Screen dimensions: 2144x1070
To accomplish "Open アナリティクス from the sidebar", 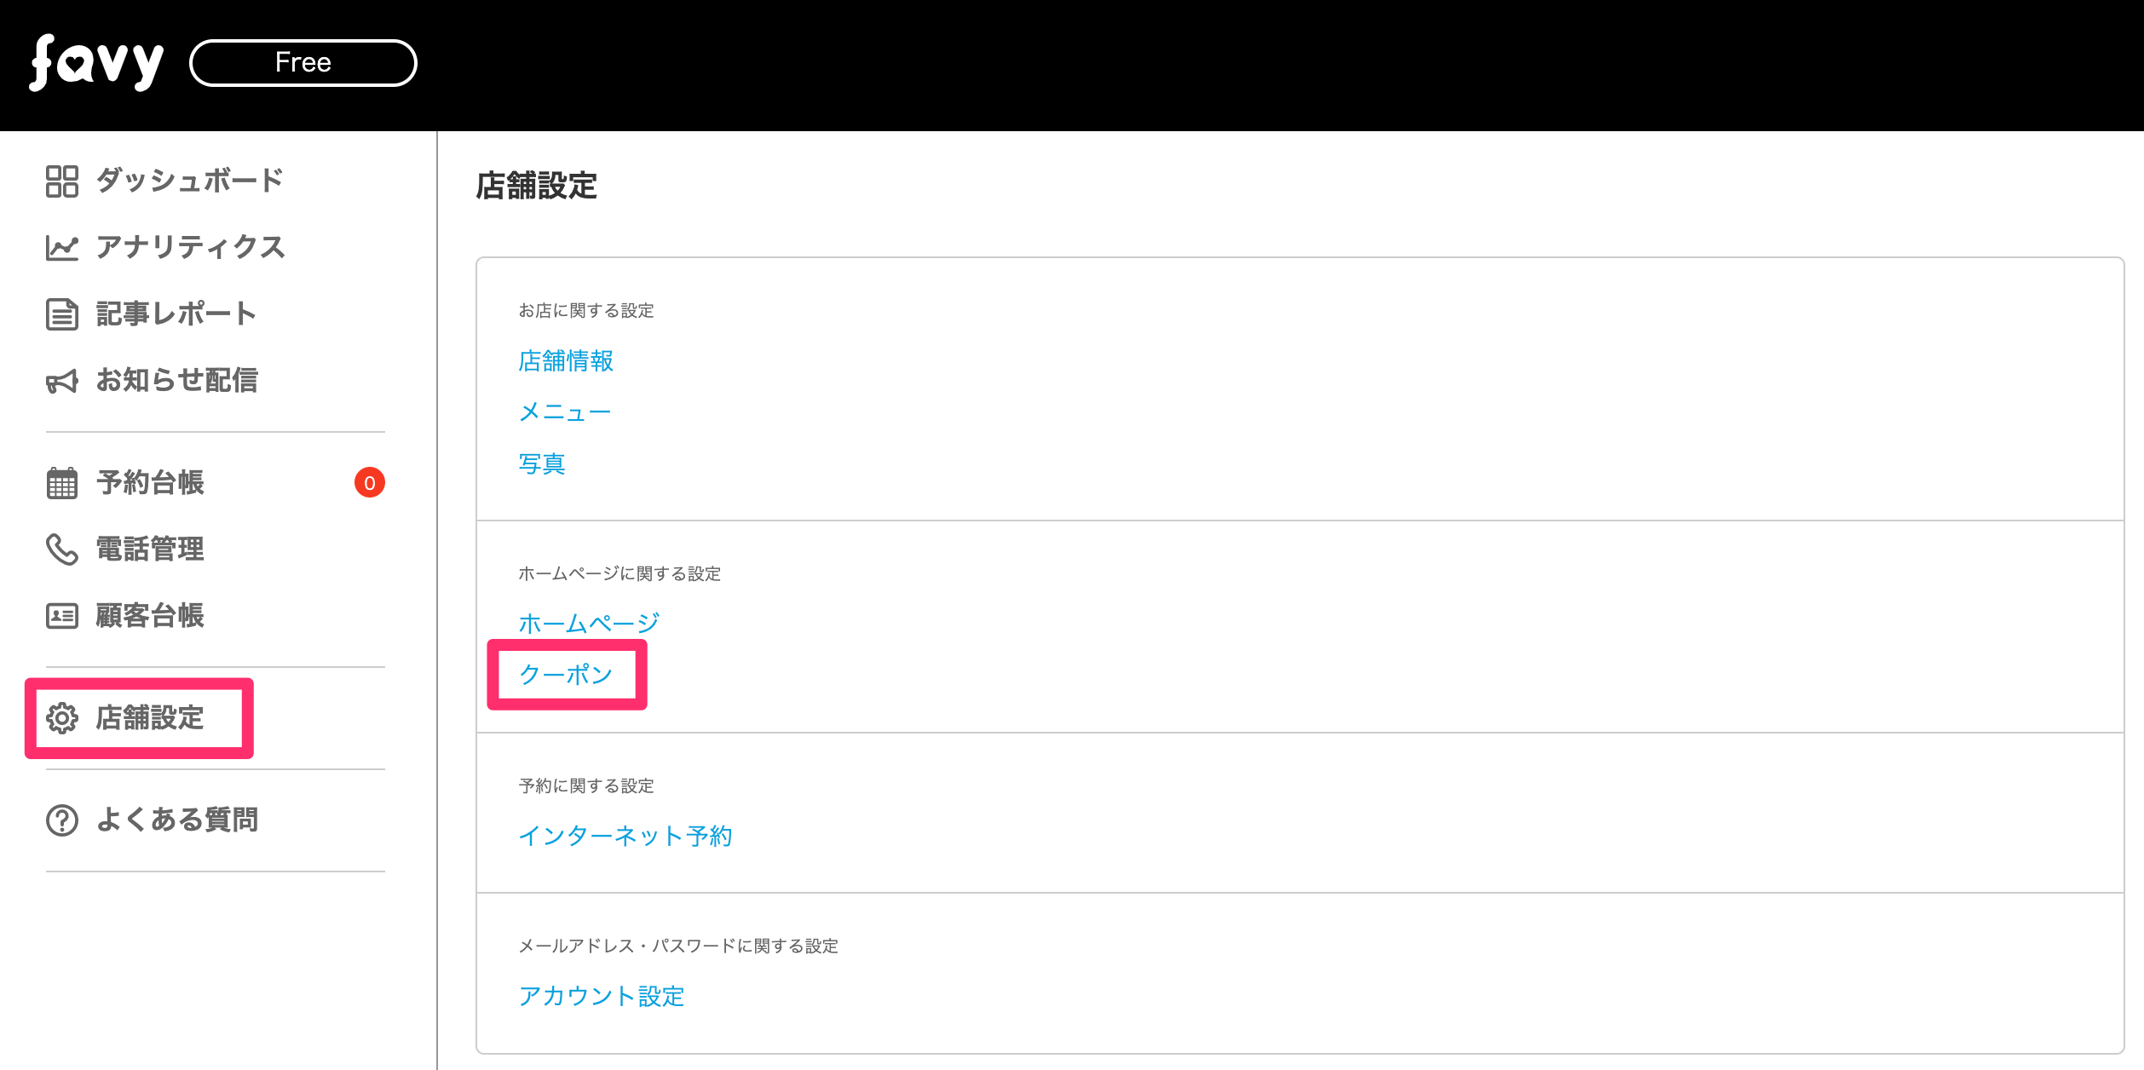I will pyautogui.click(x=191, y=247).
